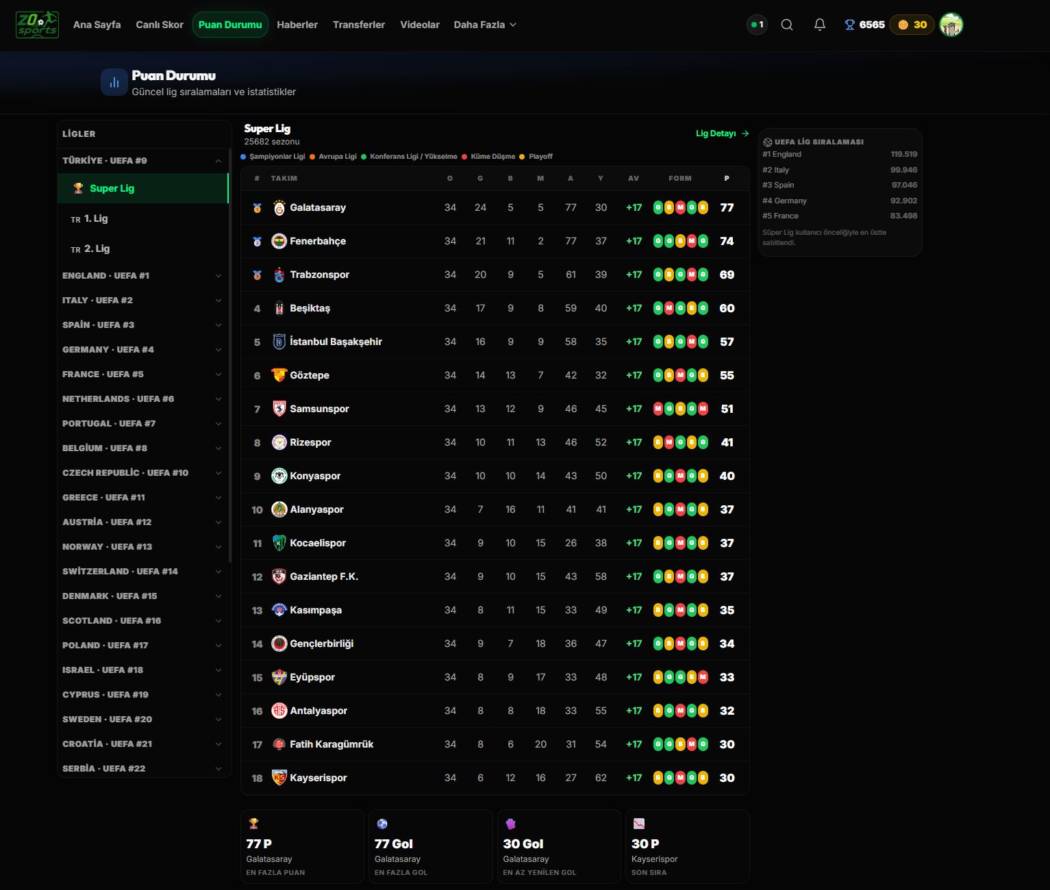Open the Galatasaray team name link
The image size is (1050, 890).
[x=318, y=207]
